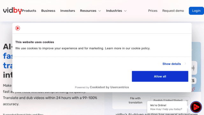Image resolution: width=204 pixels, height=115 pixels.
Task: Expand the Industries dropdown
Action: pyautogui.click(x=116, y=11)
